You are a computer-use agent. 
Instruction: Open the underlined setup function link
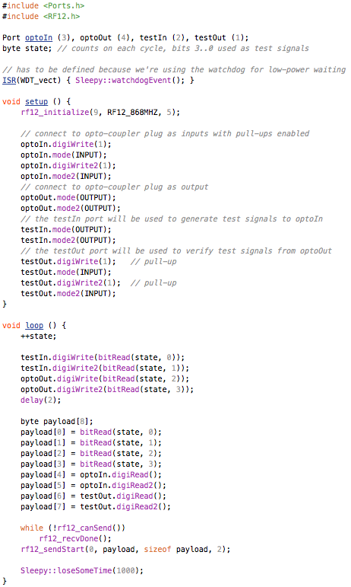[x=36, y=102]
